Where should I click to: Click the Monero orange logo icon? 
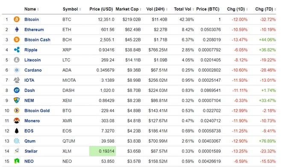point(17,121)
